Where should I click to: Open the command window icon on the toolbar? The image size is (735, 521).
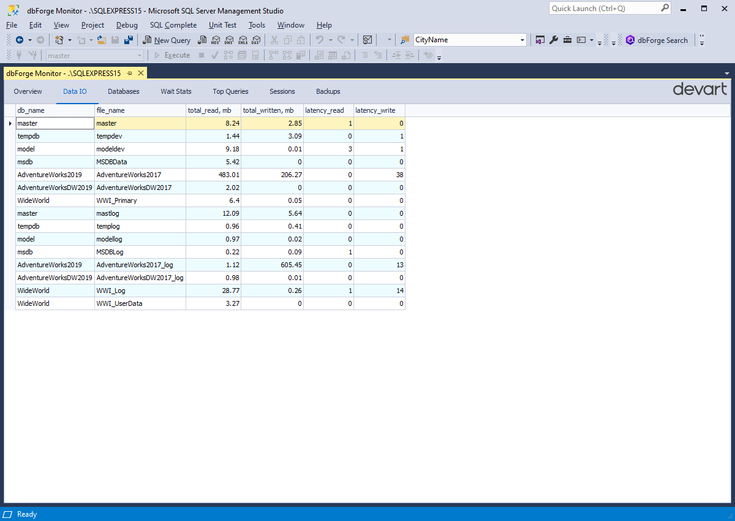[580, 40]
